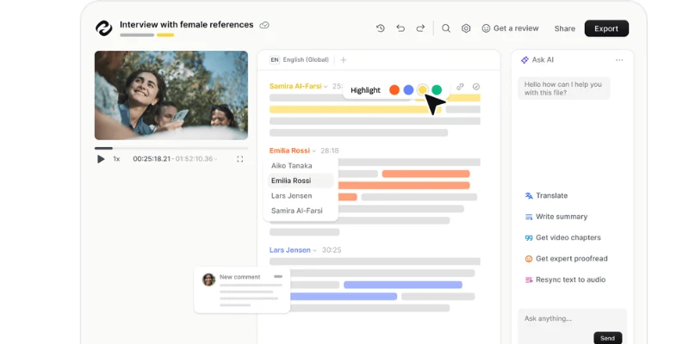Viewport: 689px width, 344px height.
Task: Click the video progress bar
Action: point(171,148)
